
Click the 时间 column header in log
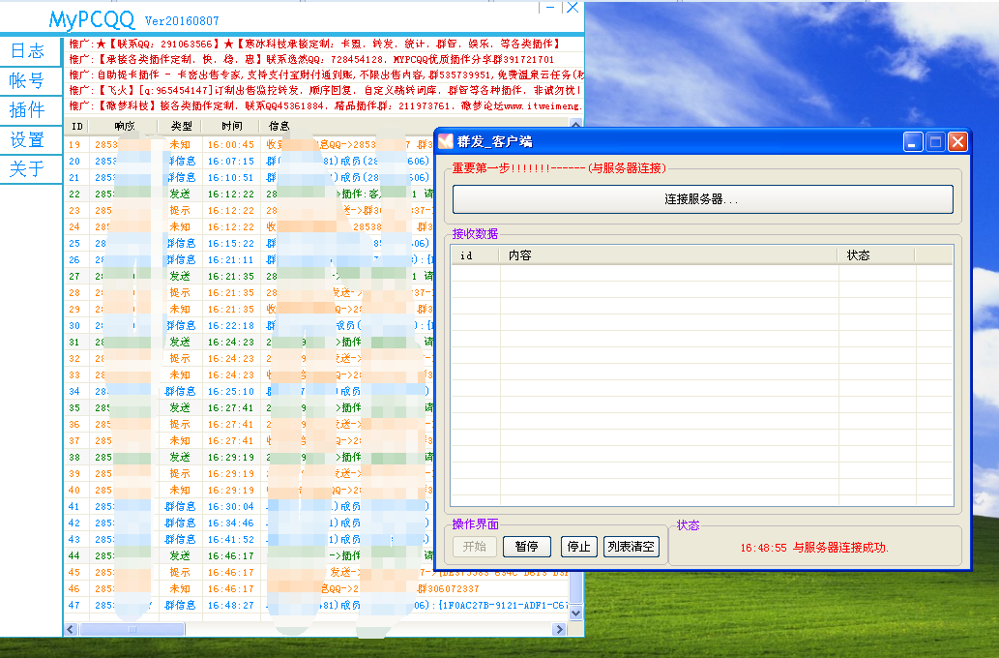click(232, 126)
